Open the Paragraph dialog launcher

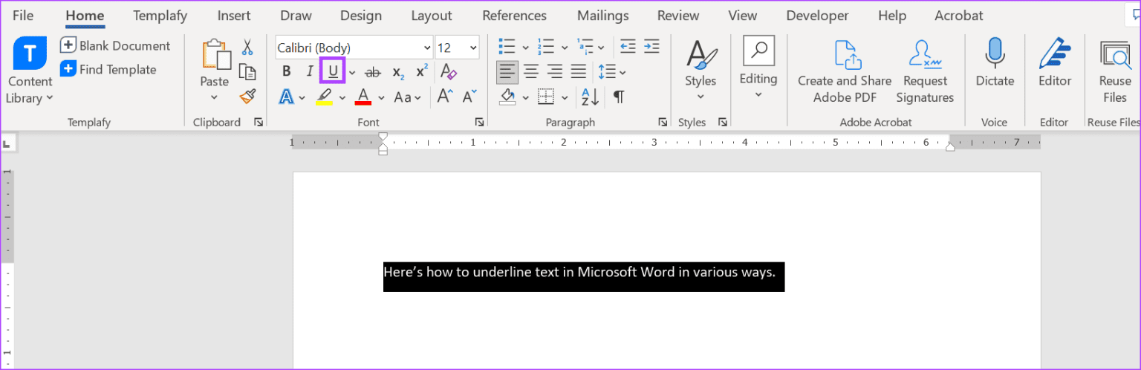662,122
